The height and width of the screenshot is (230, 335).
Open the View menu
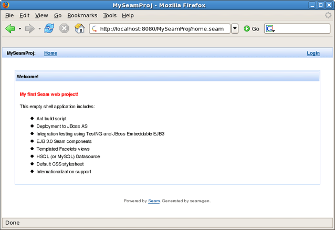[x=41, y=16]
